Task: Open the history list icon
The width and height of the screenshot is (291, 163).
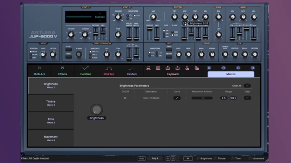Action: pos(173,158)
